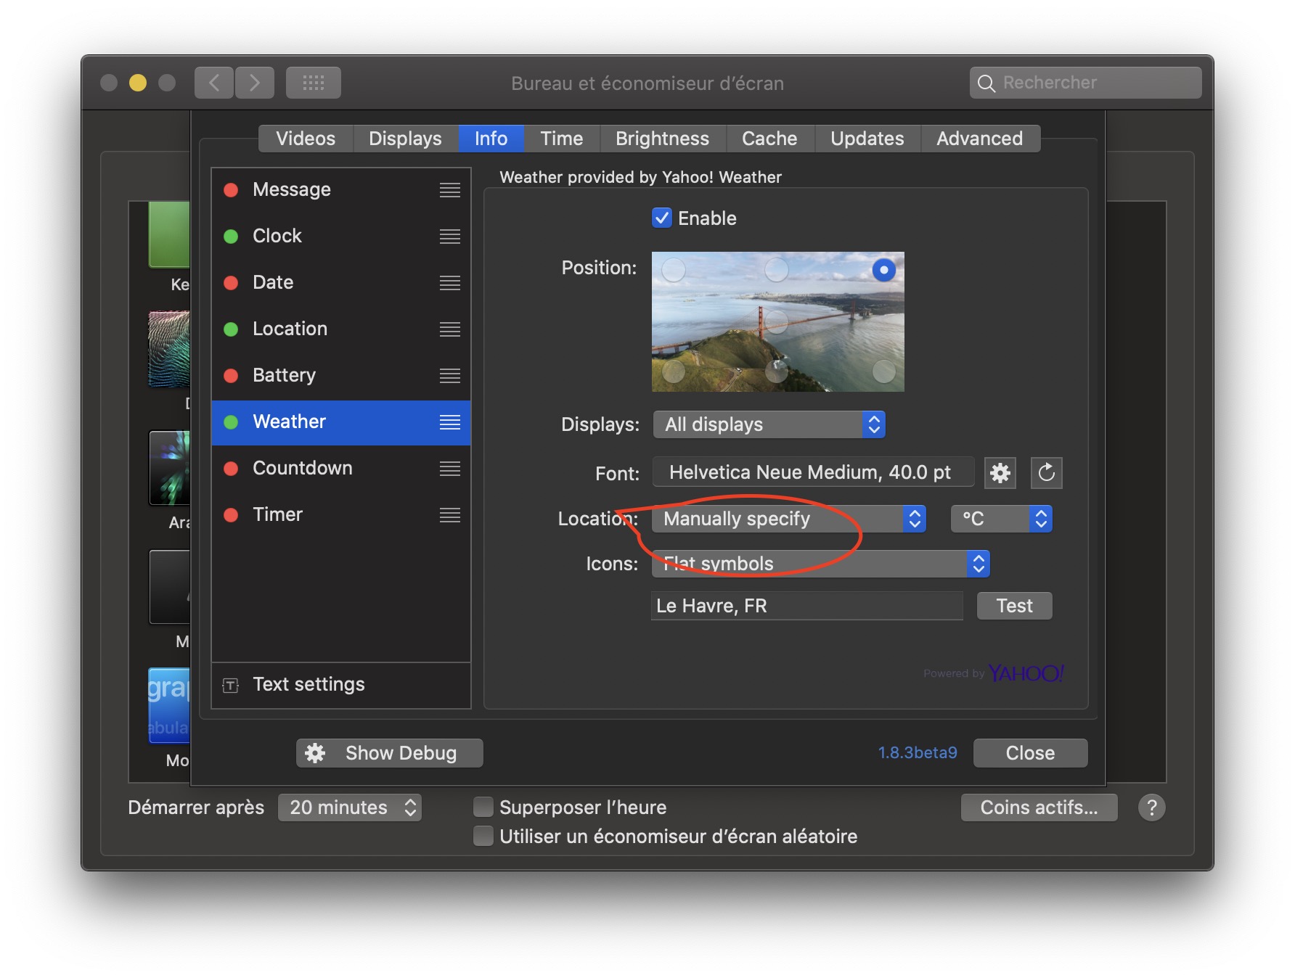Screen dimensions: 1295x978
Task: Click the Close button in panel
Action: [1030, 753]
